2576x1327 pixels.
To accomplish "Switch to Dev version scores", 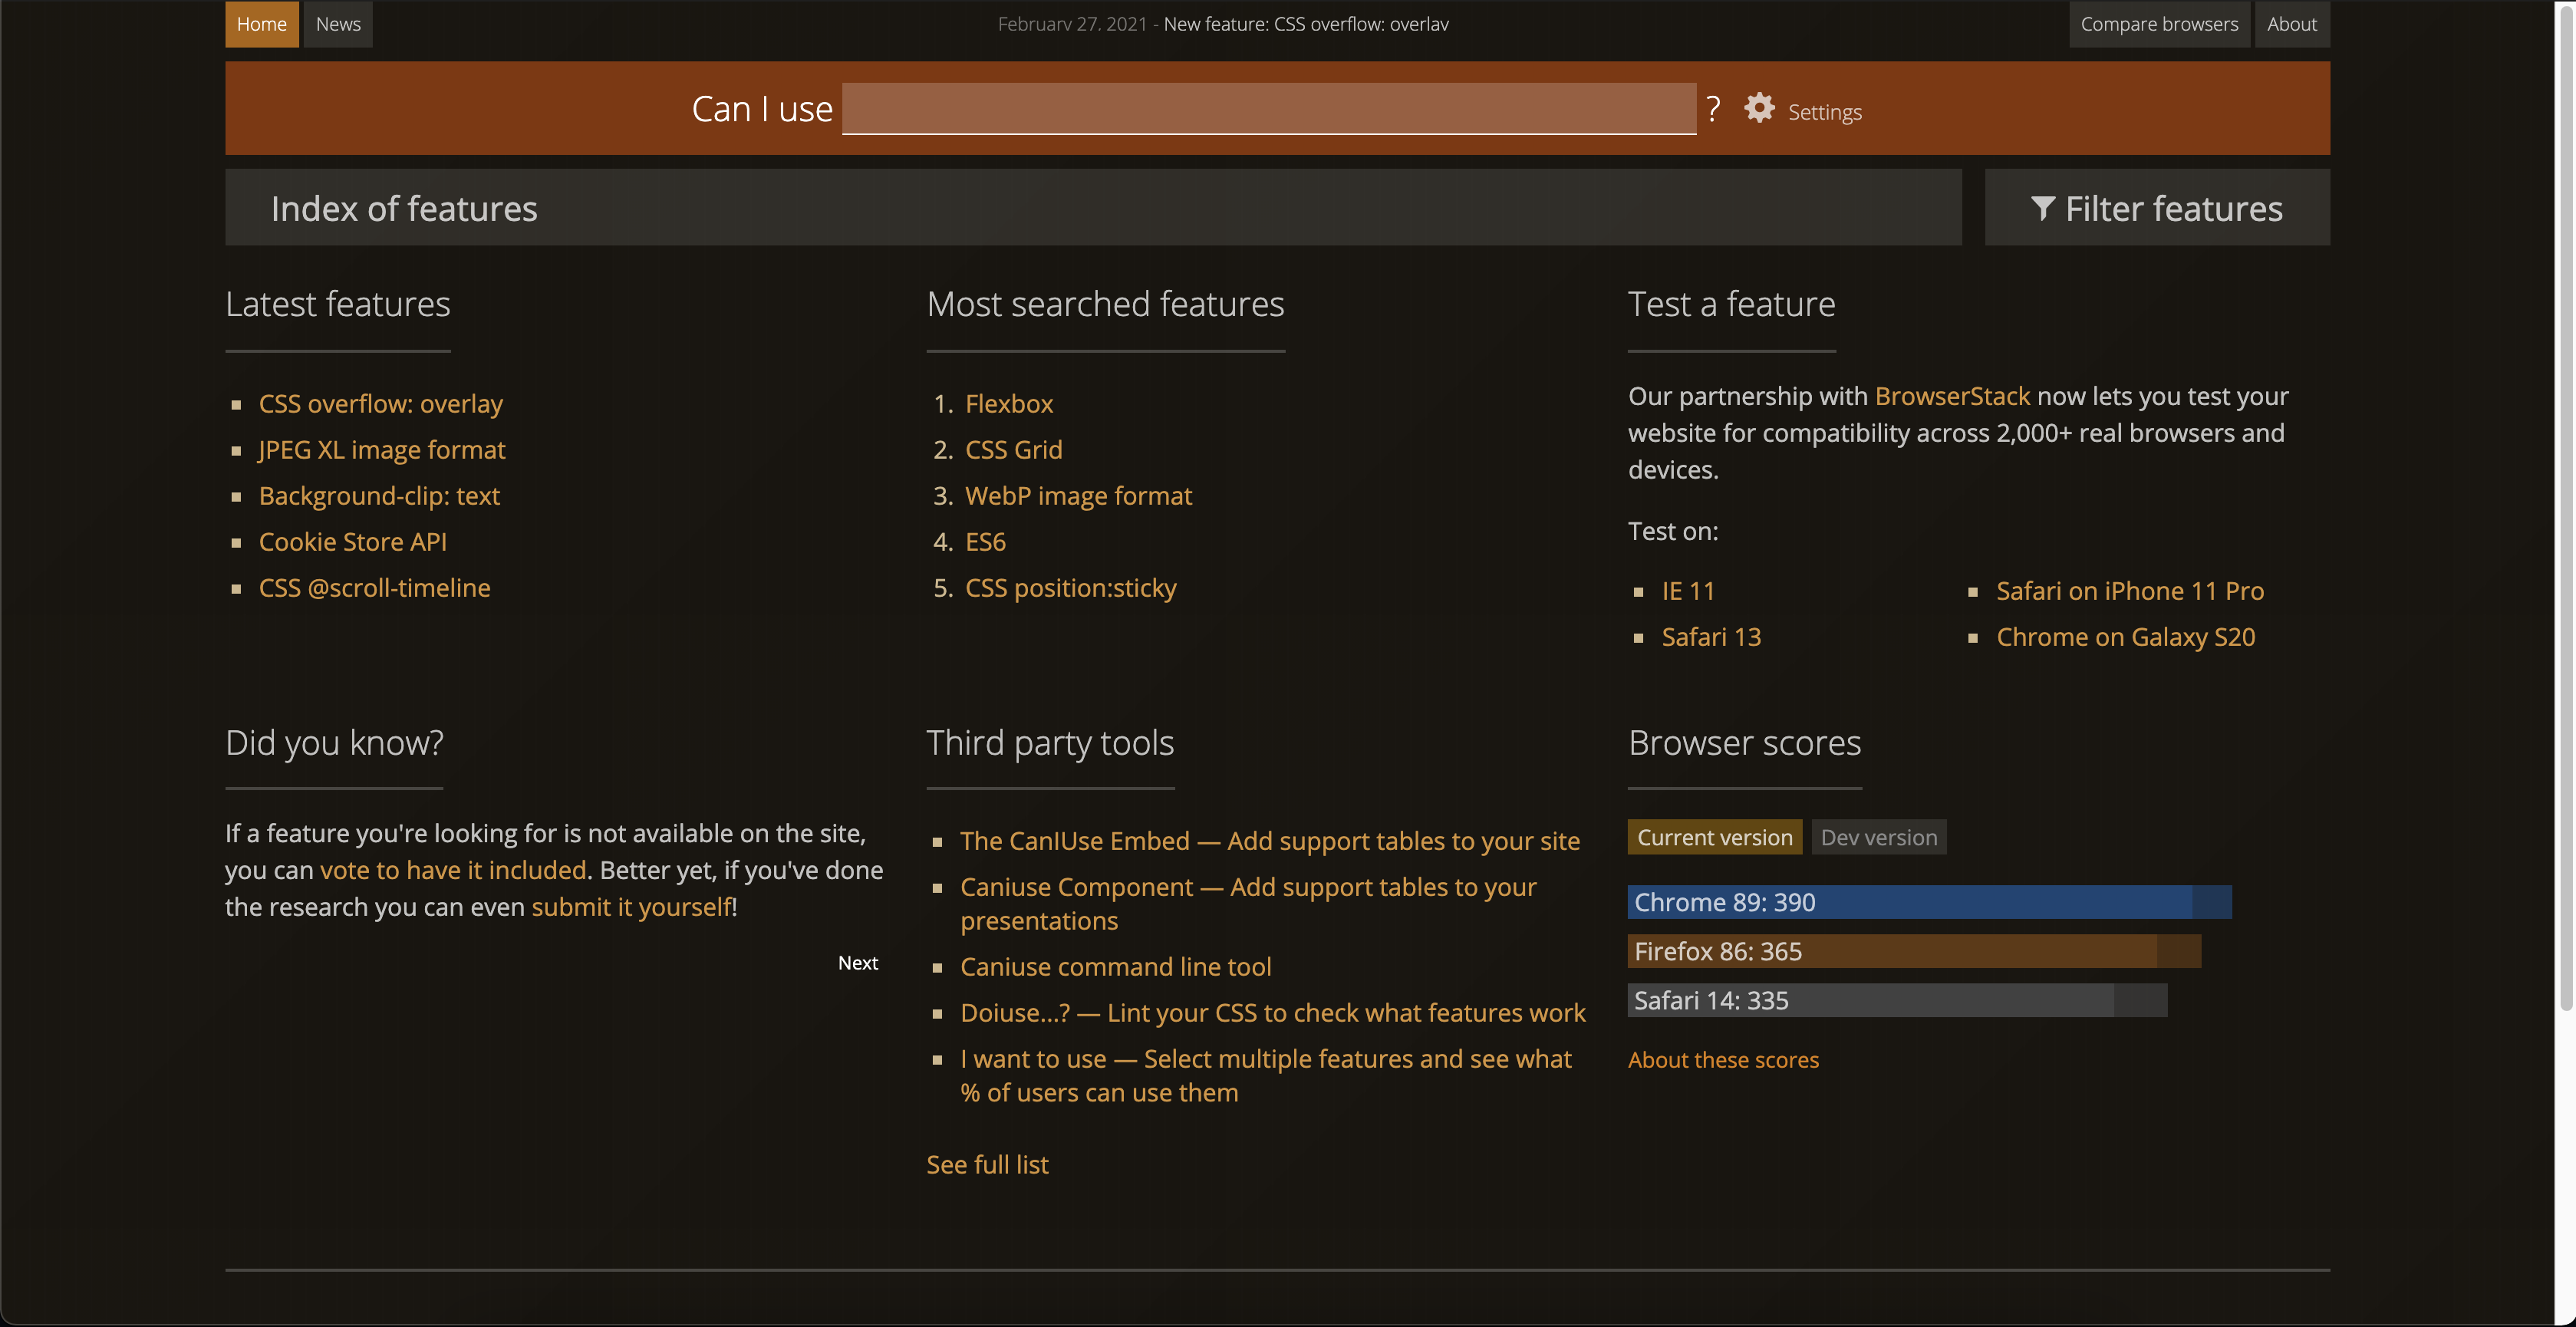I will pos(1878,837).
